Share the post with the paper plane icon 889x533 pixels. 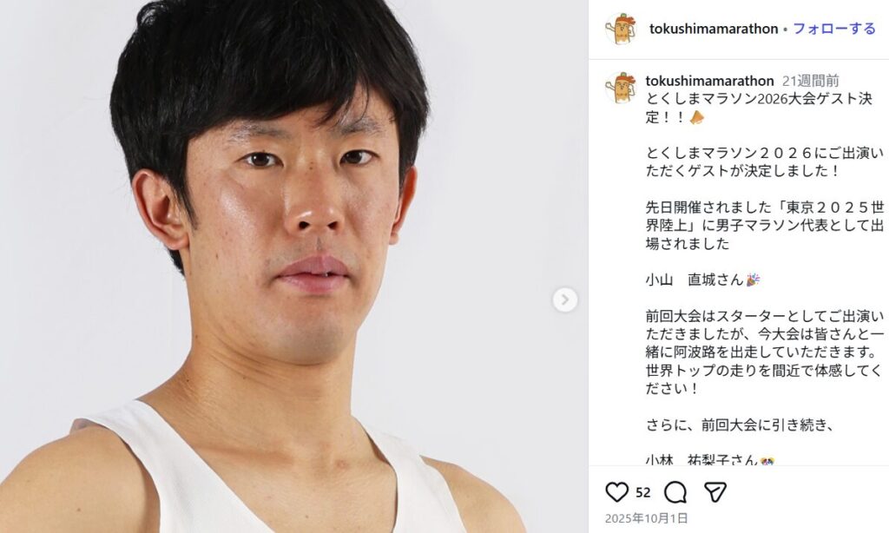(715, 492)
